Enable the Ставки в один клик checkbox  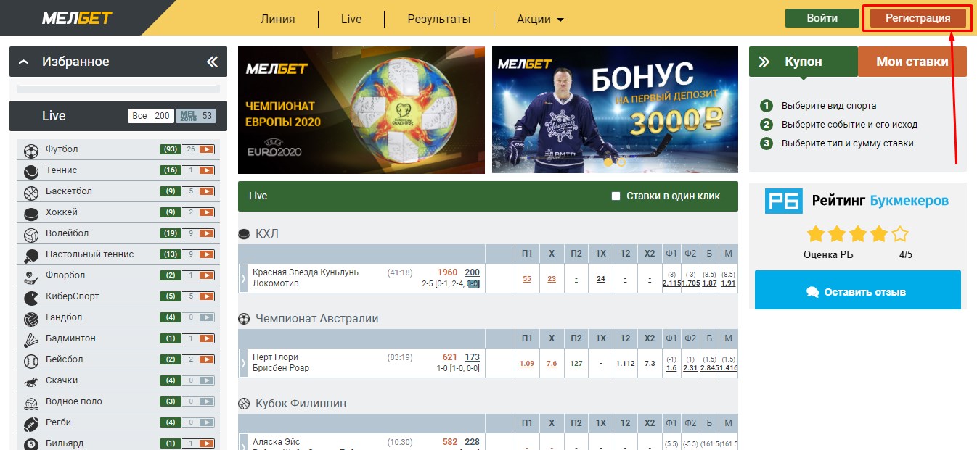coord(616,196)
